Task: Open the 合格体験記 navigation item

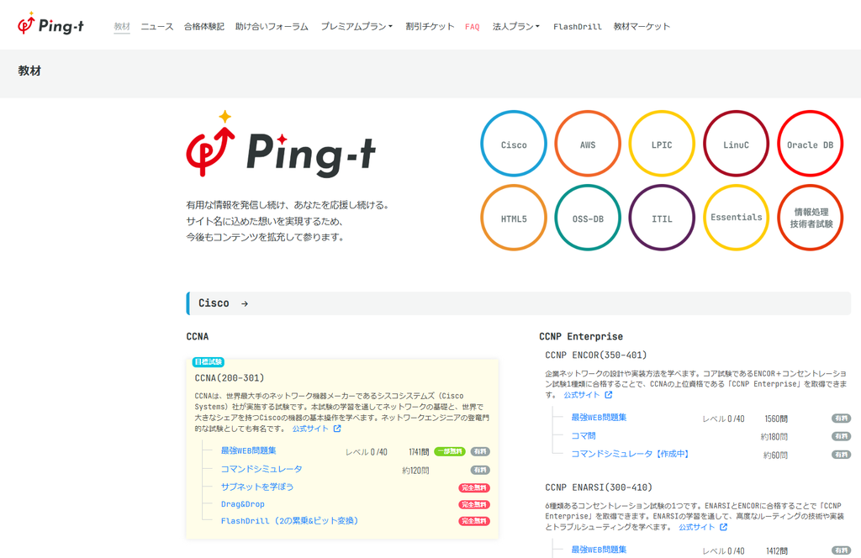Action: point(203,26)
